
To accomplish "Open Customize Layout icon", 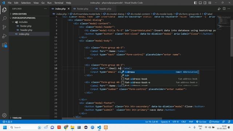I will pyautogui.click(x=210, y=3).
